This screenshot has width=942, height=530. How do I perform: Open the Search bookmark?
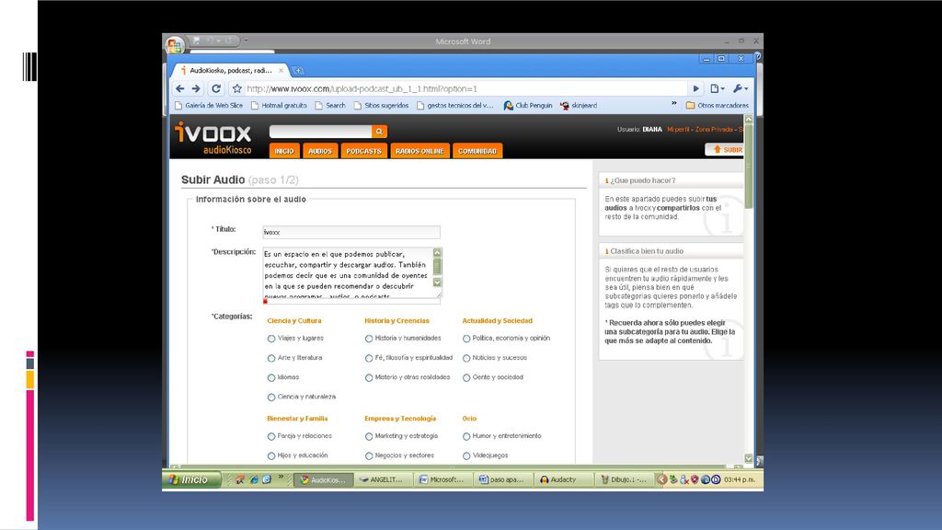330,105
